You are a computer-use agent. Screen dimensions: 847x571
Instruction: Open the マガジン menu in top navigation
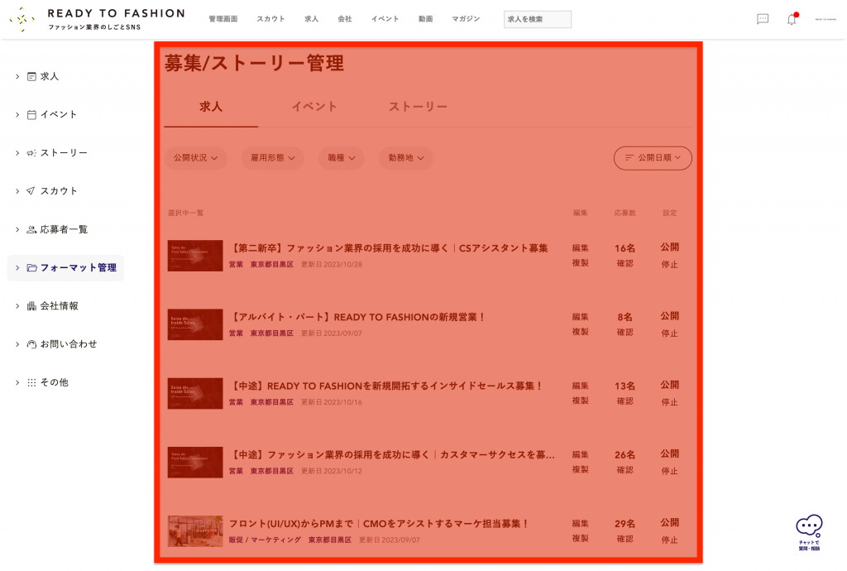click(466, 19)
